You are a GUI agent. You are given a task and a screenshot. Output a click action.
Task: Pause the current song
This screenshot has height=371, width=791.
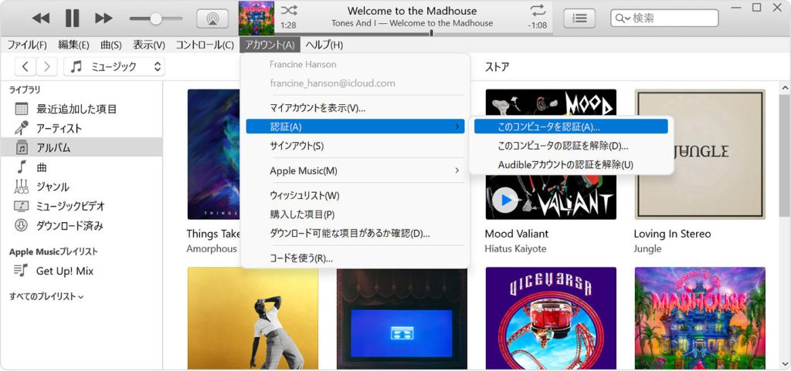pos(72,19)
